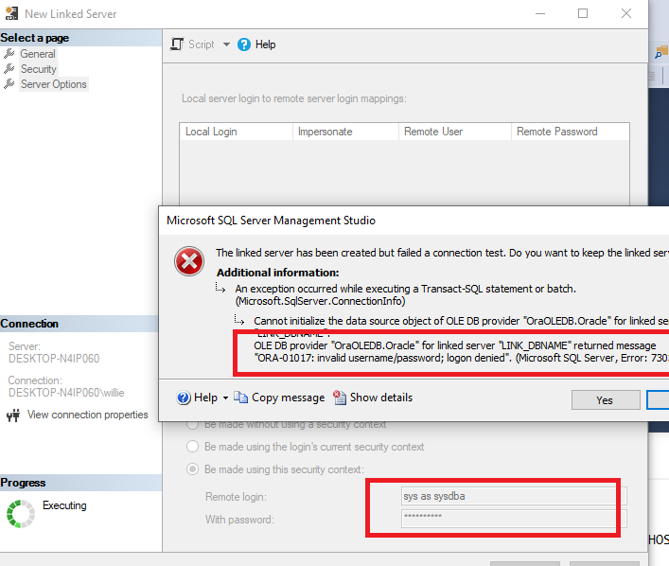Image resolution: width=669 pixels, height=566 pixels.
Task: Open the Server Options page
Action: 54,84
